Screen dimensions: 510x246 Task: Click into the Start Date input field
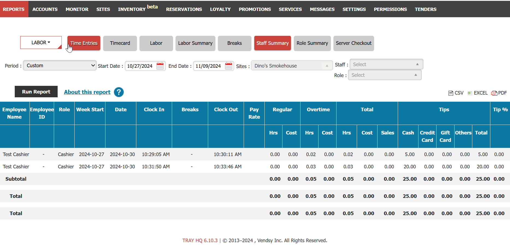(140, 66)
